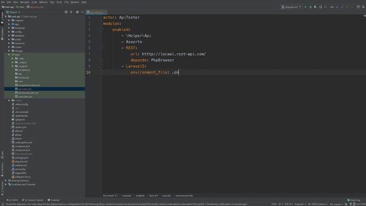Select .gitignore file in the tree
The width and height of the screenshot is (366, 206).
click(20, 120)
